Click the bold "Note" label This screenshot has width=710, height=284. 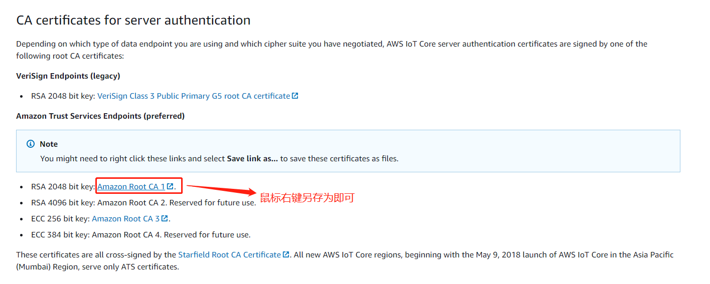49,144
